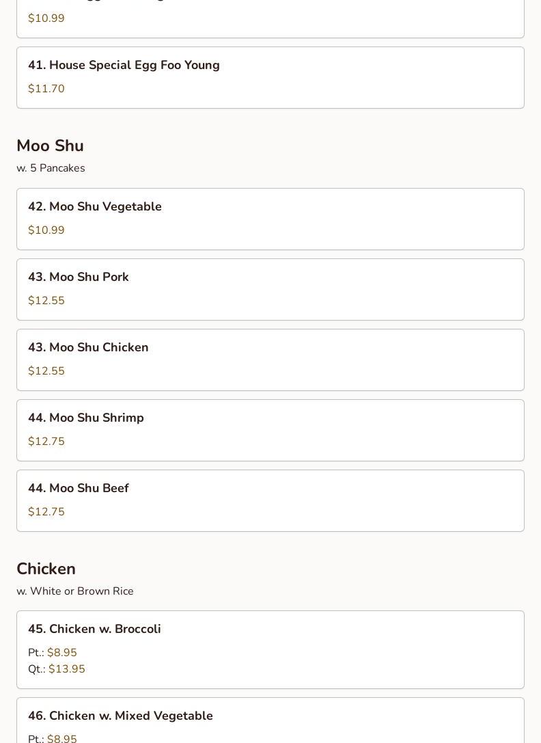Click the Moo Shu section heading
Image resolution: width=541 pixels, height=743 pixels.
50,146
